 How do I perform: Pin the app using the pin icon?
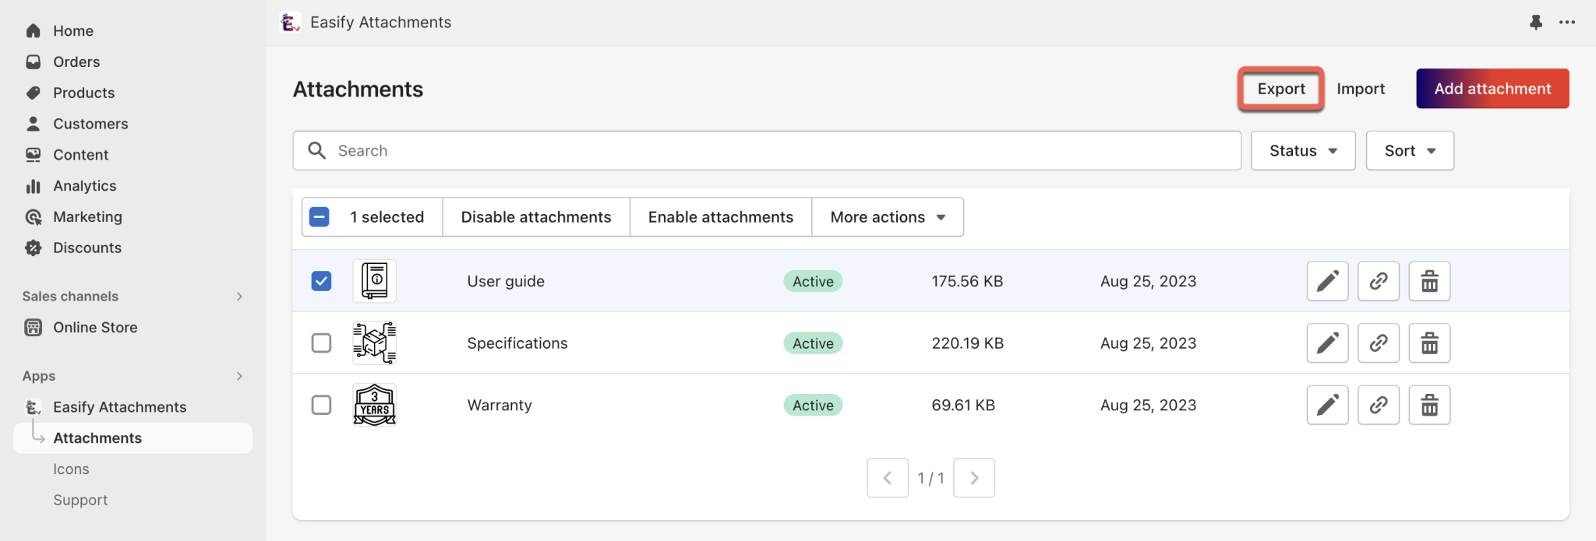pos(1536,22)
